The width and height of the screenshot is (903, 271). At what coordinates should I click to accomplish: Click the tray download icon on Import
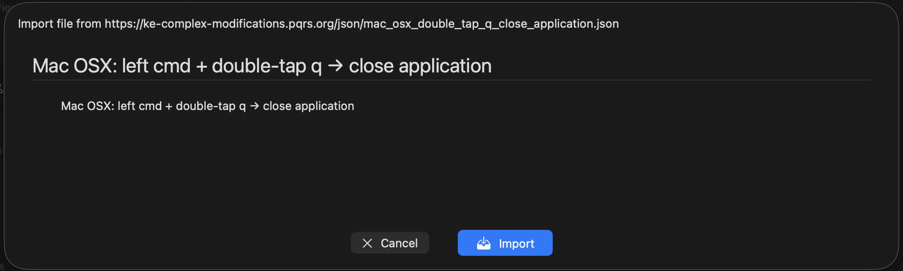pos(484,243)
